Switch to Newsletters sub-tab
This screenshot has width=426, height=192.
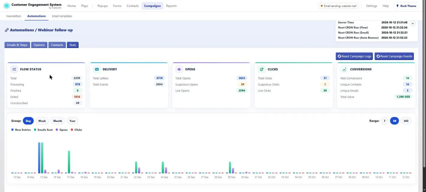pos(14,16)
